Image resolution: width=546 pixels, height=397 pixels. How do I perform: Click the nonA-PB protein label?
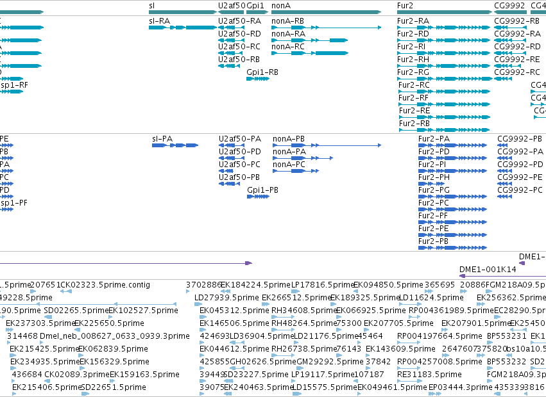click(x=289, y=139)
